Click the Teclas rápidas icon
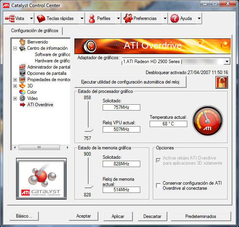Screen dimensions: 239x227 coord(41,18)
